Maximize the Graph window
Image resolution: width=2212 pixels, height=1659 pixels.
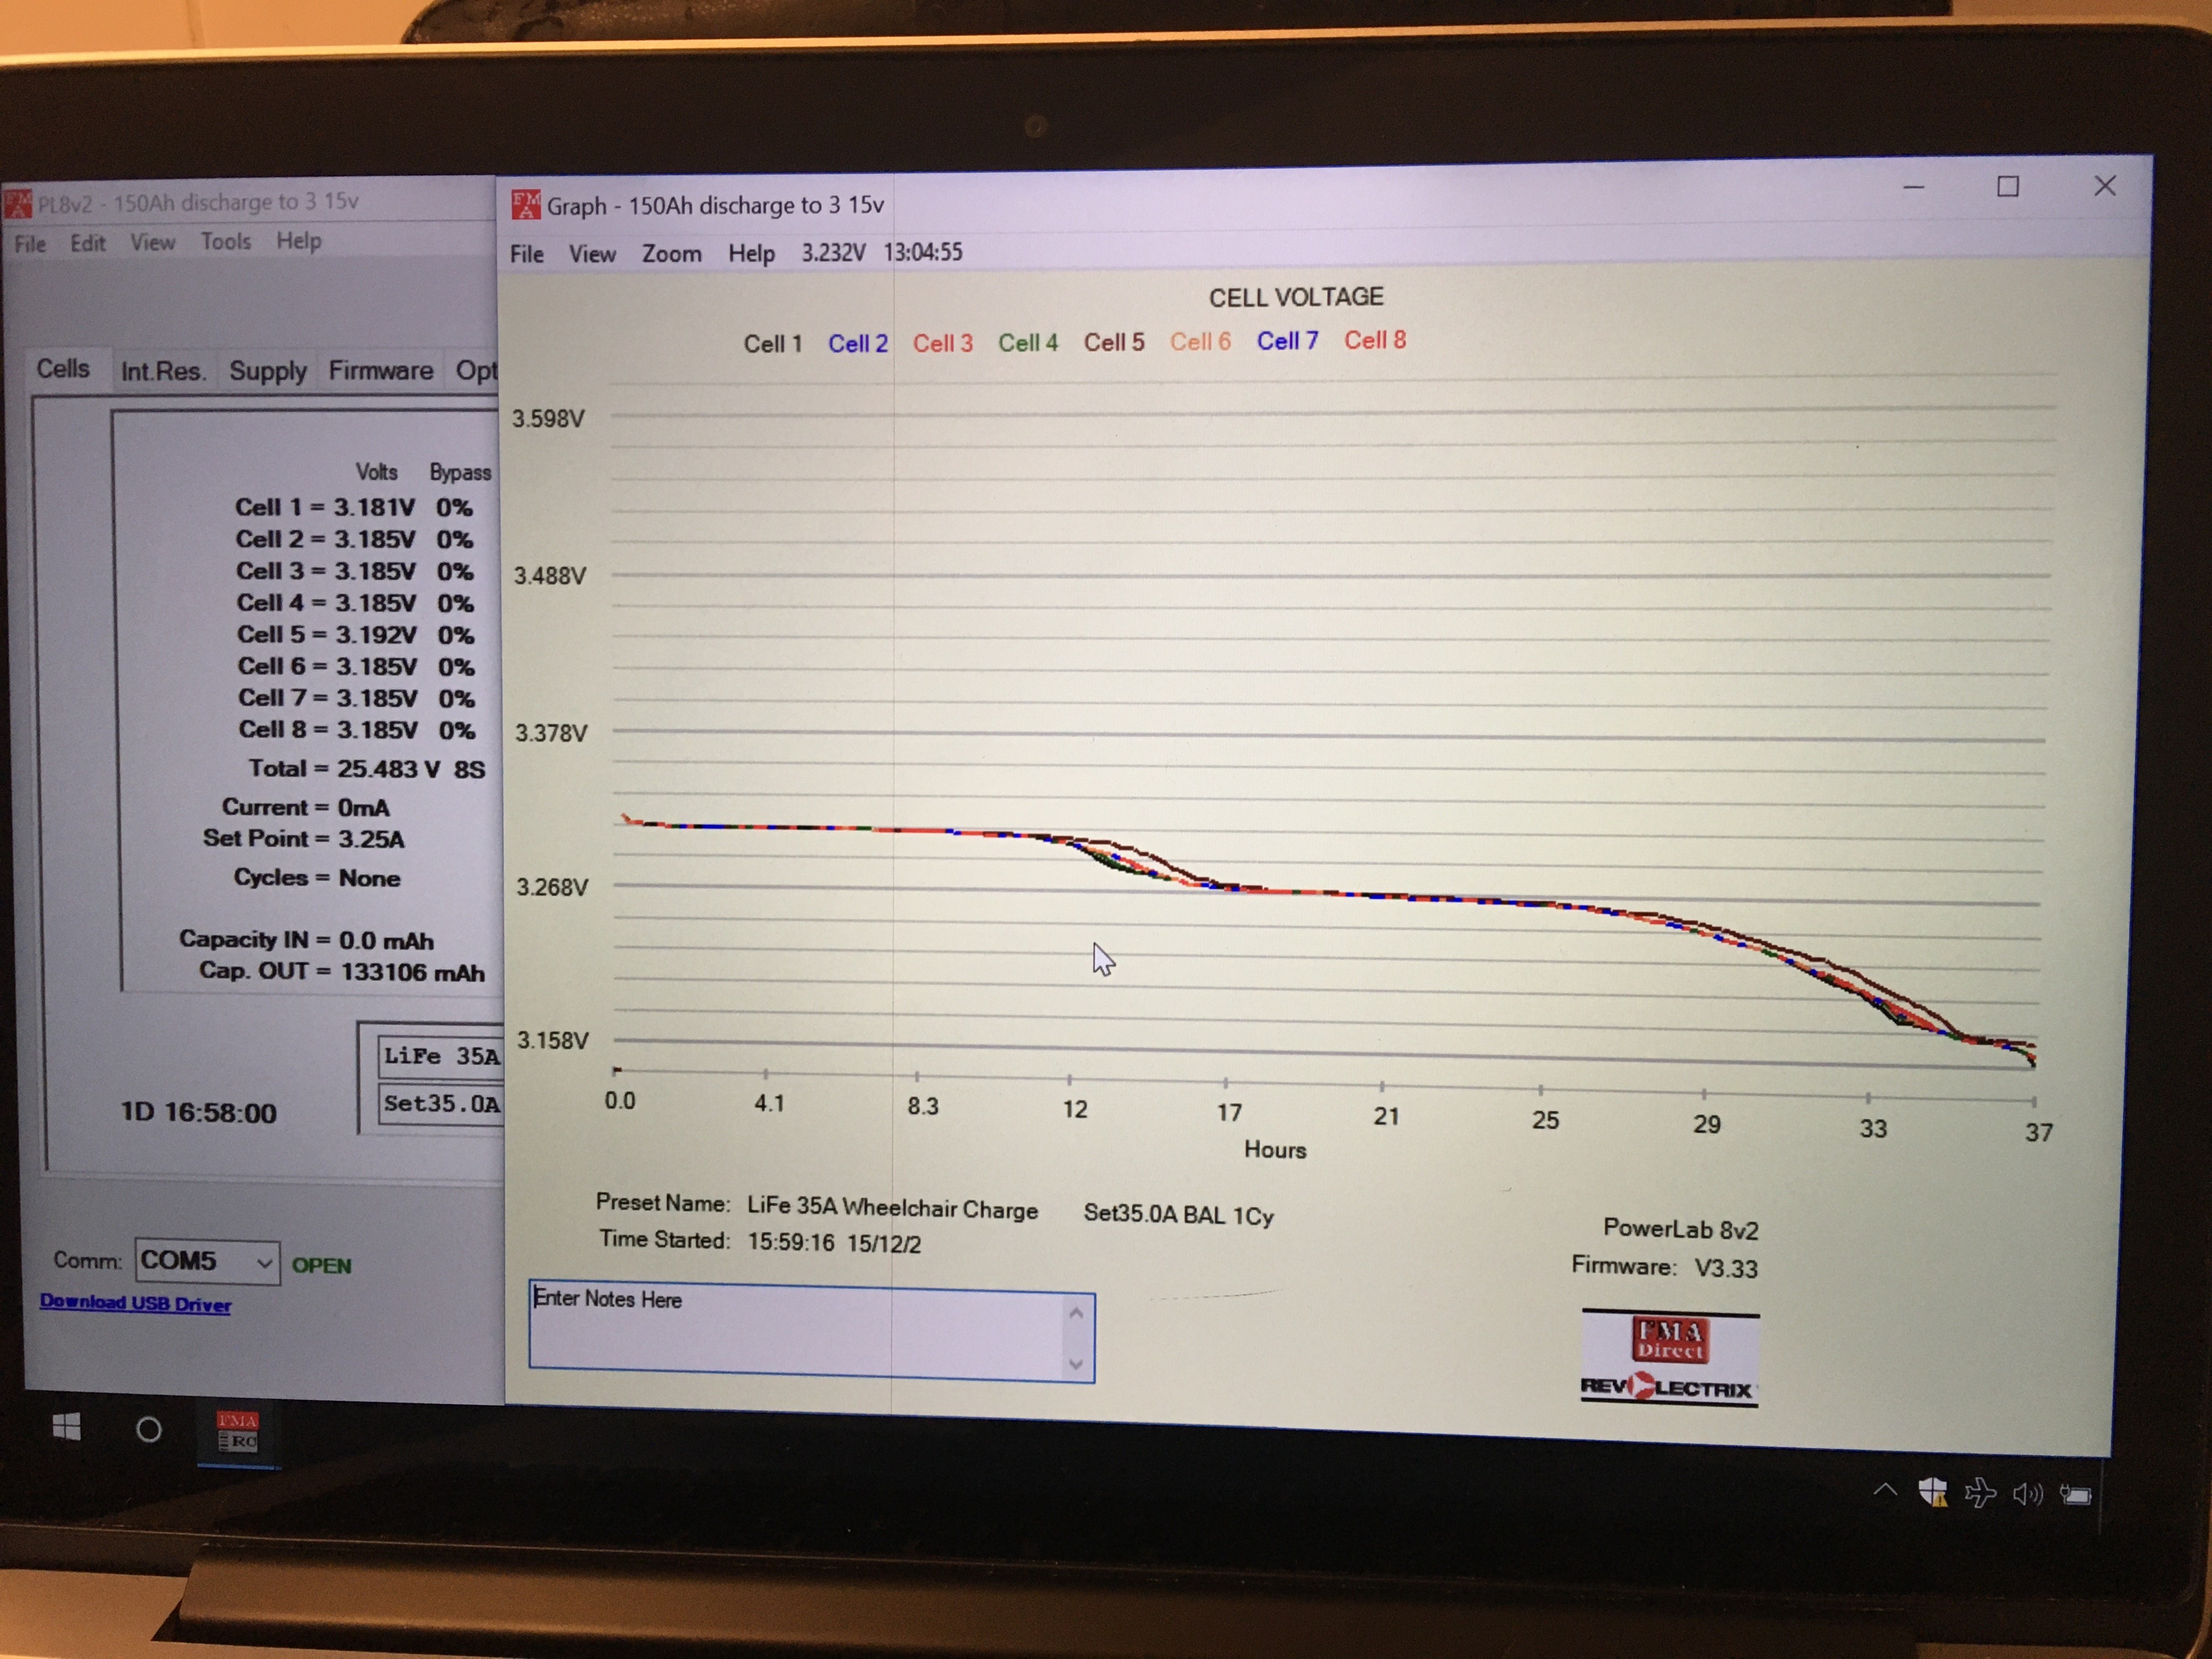pyautogui.click(x=2008, y=187)
